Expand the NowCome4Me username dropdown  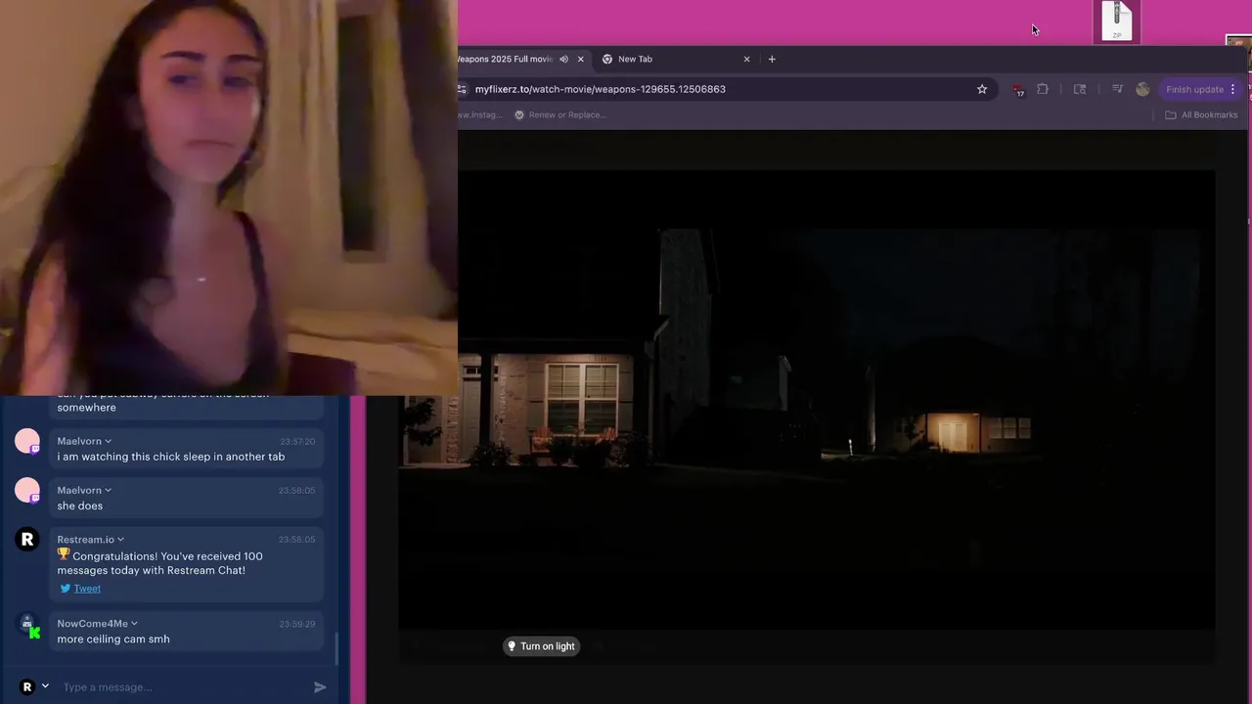pos(134,624)
